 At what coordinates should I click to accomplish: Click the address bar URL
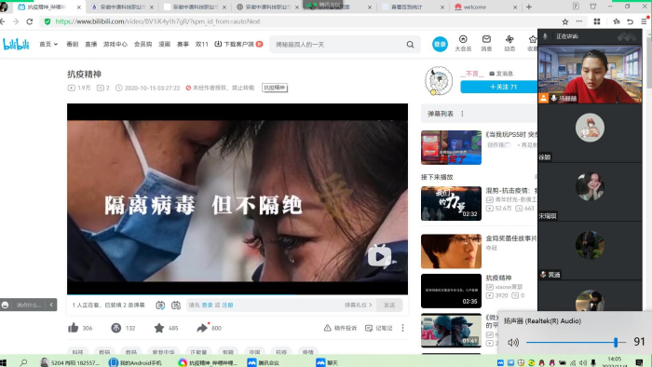[x=157, y=21]
